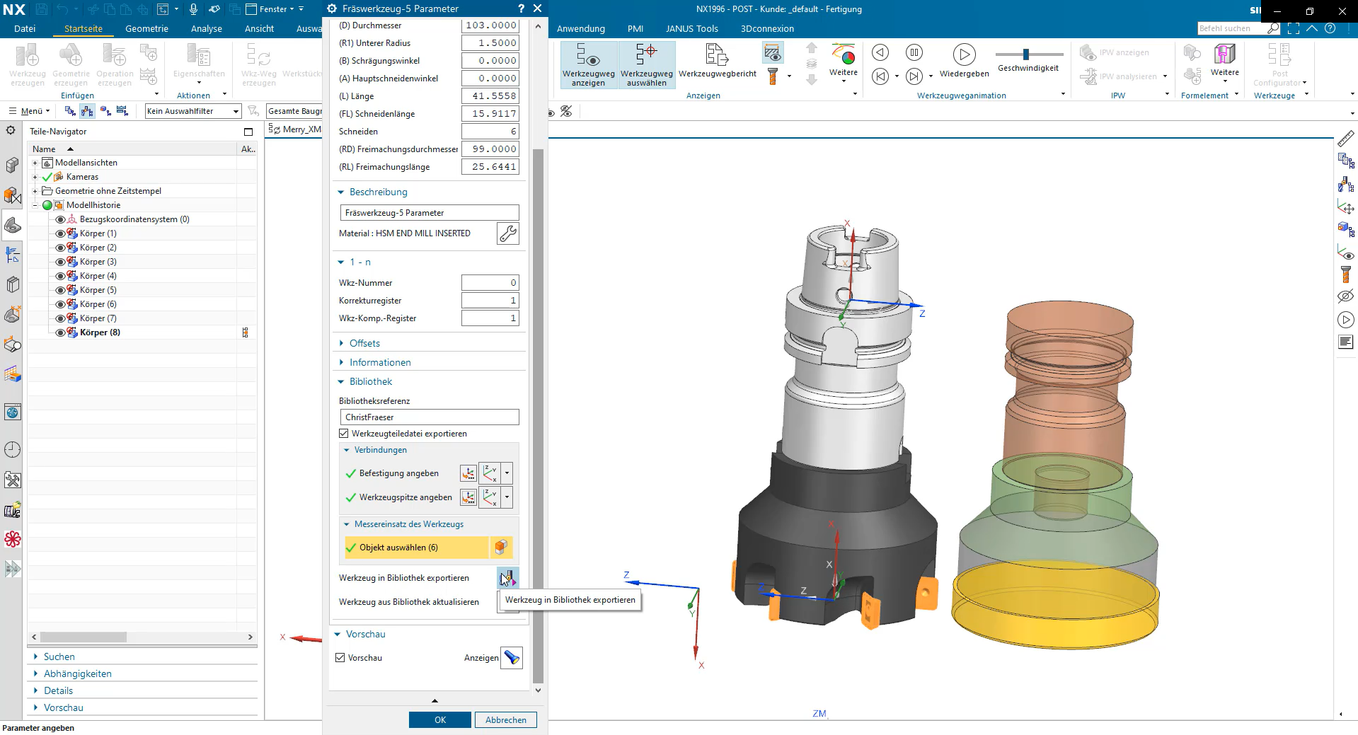This screenshot has height=735, width=1358.
Task: Click the Vorschau Anzeigen icon
Action: pyautogui.click(x=512, y=658)
